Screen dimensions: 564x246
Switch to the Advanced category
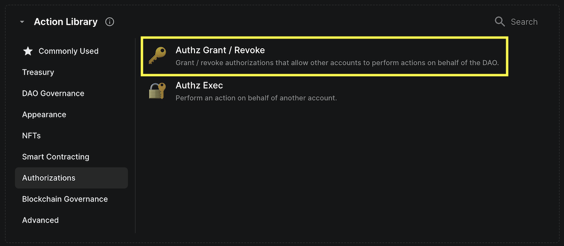coord(40,220)
